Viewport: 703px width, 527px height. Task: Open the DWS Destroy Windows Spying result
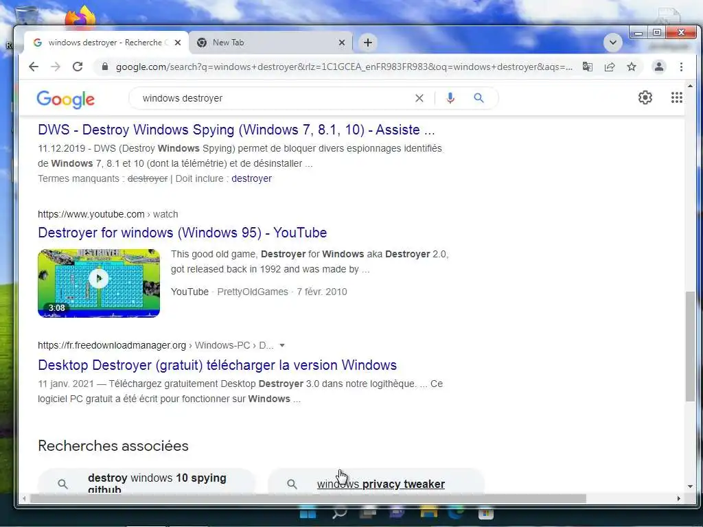[236, 130]
